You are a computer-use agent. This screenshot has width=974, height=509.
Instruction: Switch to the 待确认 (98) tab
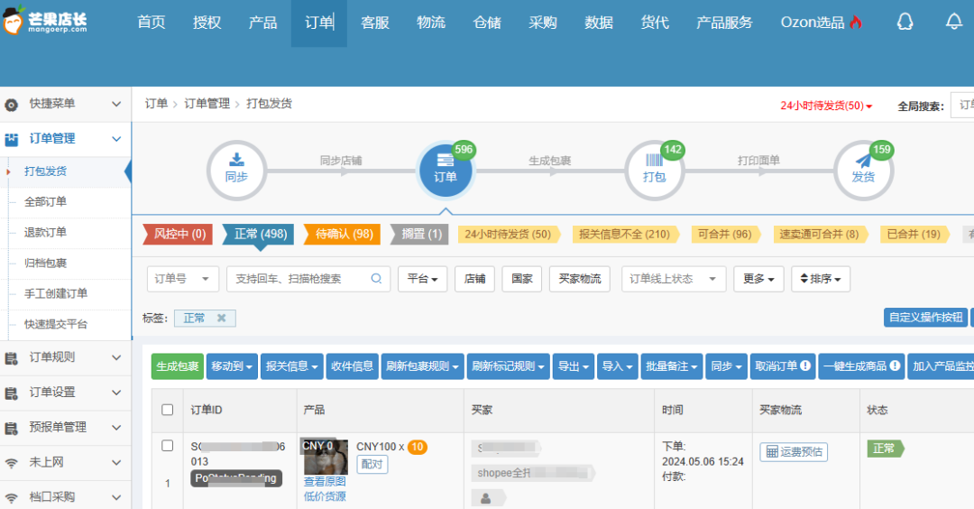pos(343,235)
